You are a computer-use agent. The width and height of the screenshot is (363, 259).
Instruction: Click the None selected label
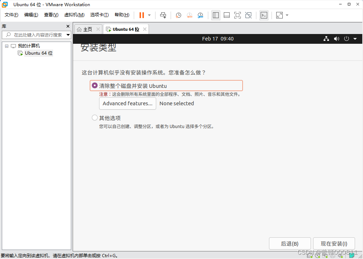[177, 103]
